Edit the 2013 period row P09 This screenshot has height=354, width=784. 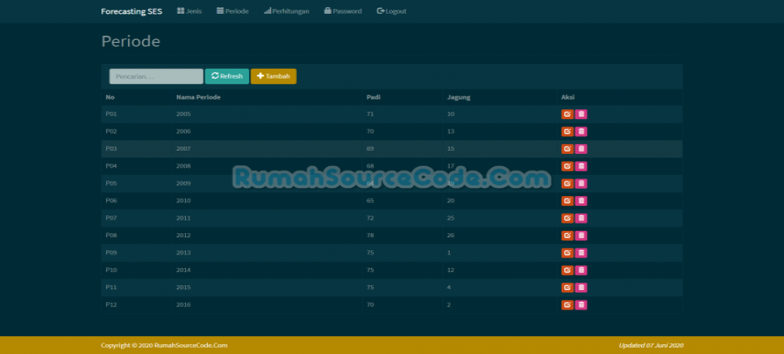[567, 253]
